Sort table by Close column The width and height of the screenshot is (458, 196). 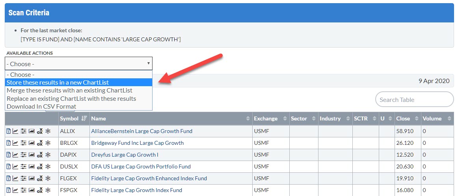(416, 118)
